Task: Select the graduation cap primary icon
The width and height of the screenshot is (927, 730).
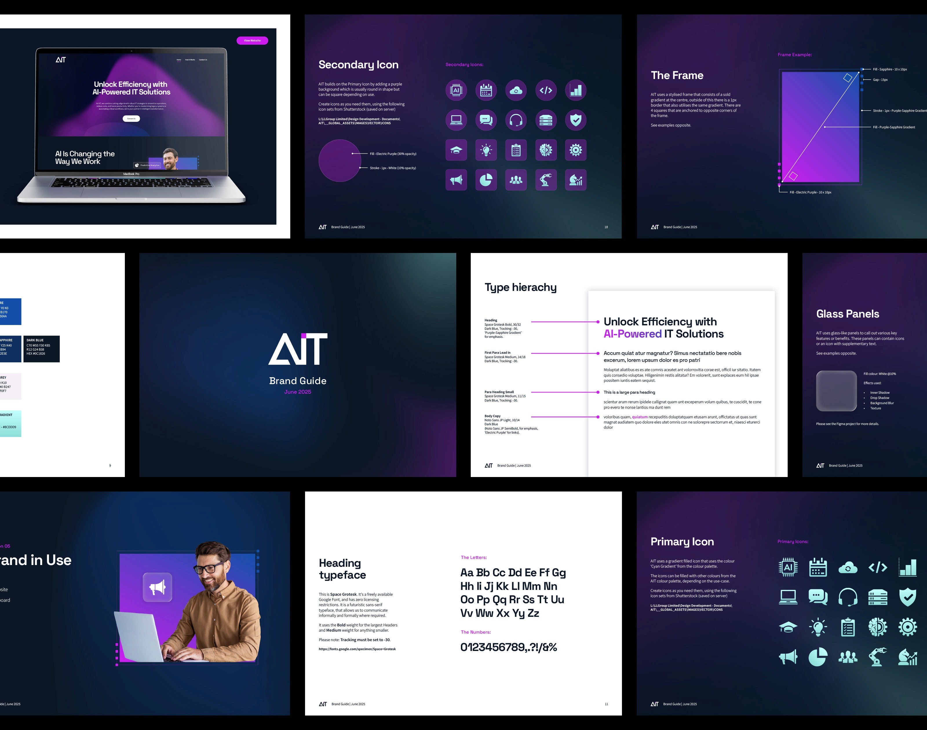Action: coord(788,628)
